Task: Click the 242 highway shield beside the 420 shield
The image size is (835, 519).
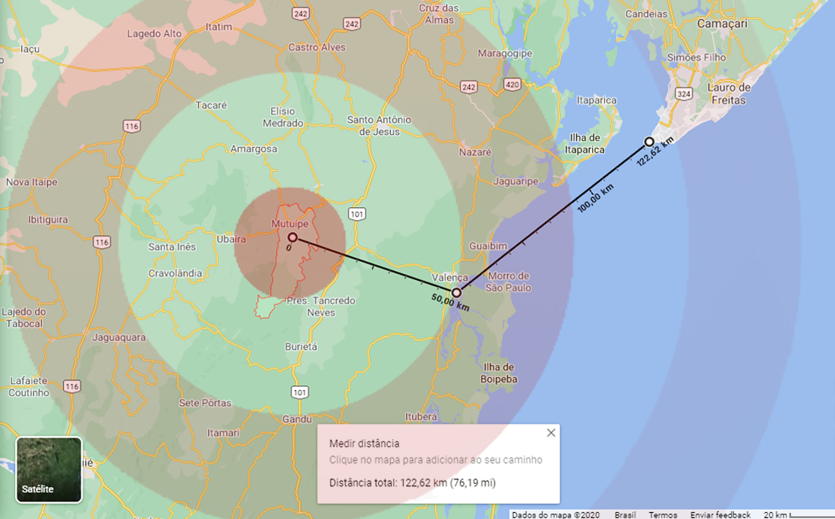Action: pyautogui.click(x=468, y=86)
